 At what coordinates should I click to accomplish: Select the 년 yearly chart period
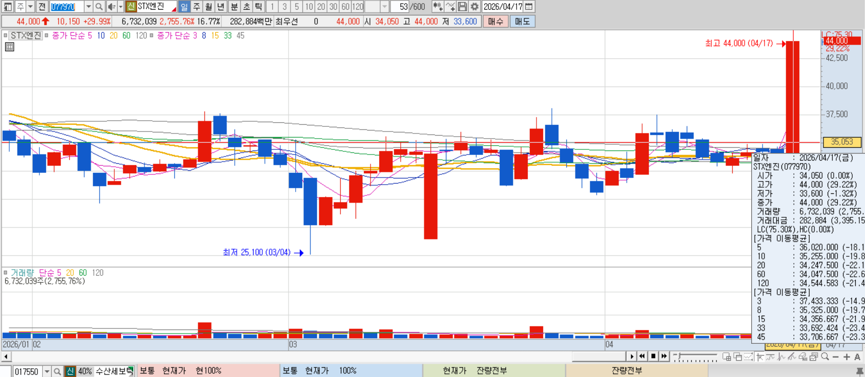pos(221,7)
